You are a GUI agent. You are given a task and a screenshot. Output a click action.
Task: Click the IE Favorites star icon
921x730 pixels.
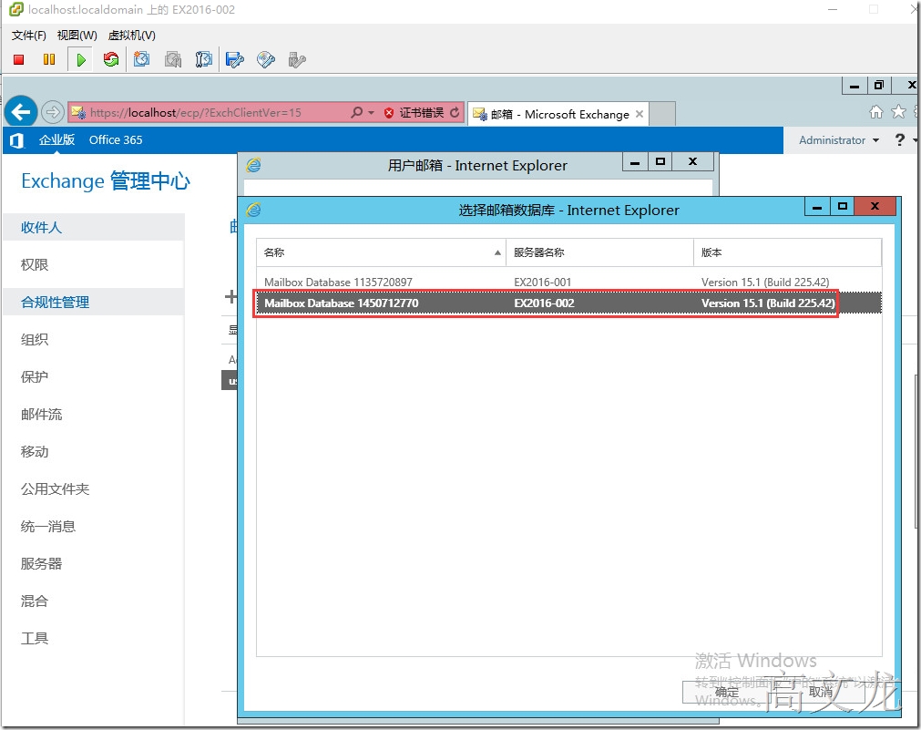(898, 112)
